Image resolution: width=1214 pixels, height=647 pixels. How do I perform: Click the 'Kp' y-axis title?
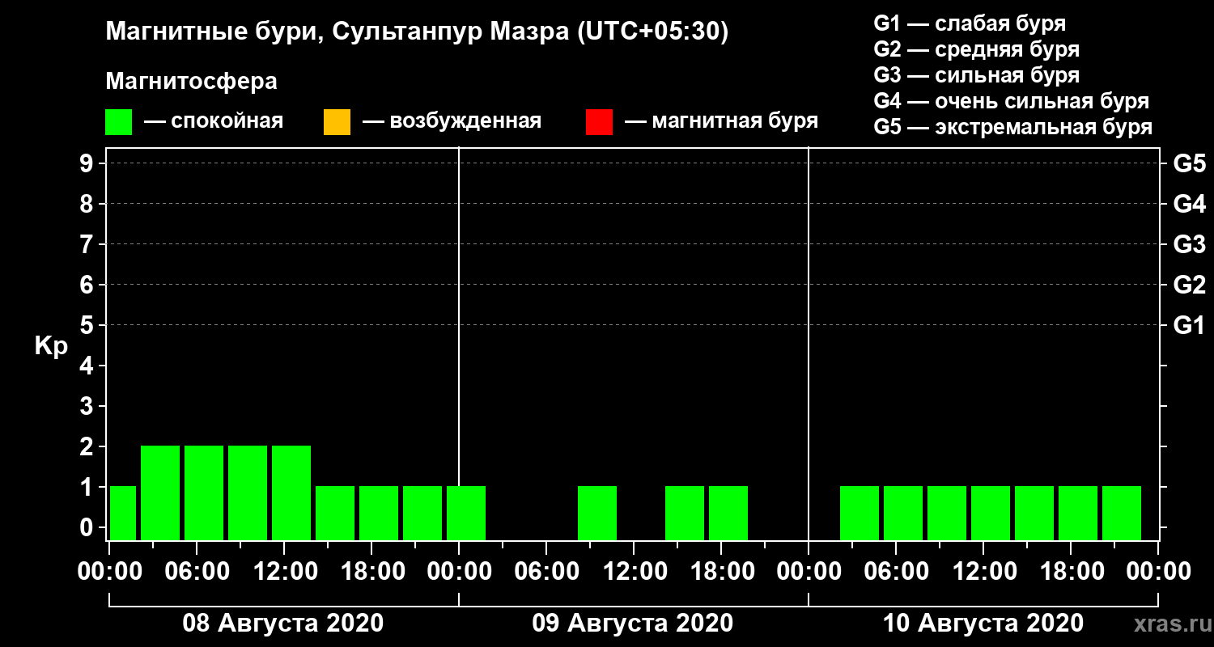point(51,345)
